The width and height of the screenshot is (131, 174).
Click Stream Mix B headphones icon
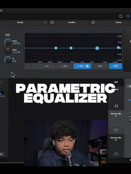(x=116, y=154)
